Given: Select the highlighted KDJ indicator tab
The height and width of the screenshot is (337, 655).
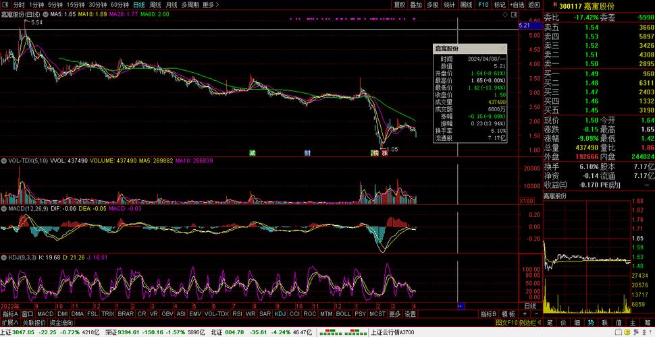Looking at the screenshot, I should tap(280, 313).
